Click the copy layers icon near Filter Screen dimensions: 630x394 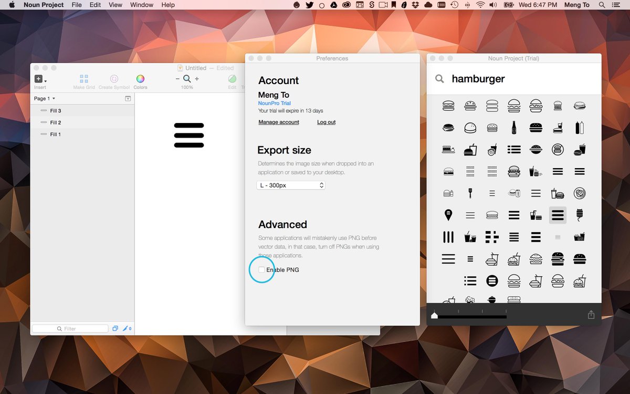(115, 328)
